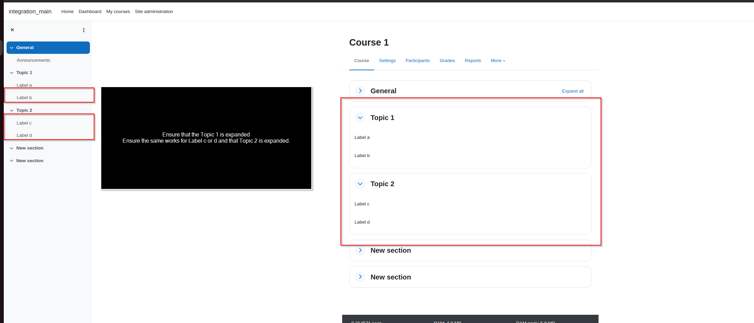
Task: Click Label c text in Topic 2
Action: point(362,204)
